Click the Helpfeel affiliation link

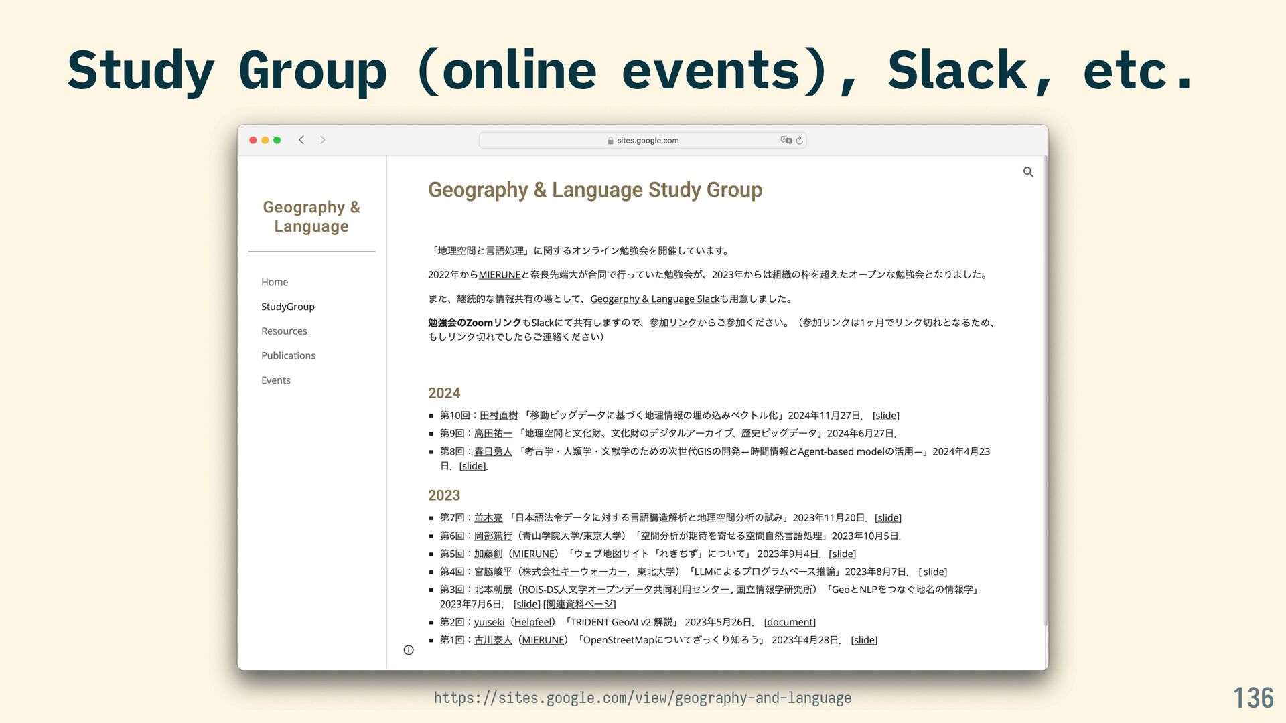tap(532, 622)
